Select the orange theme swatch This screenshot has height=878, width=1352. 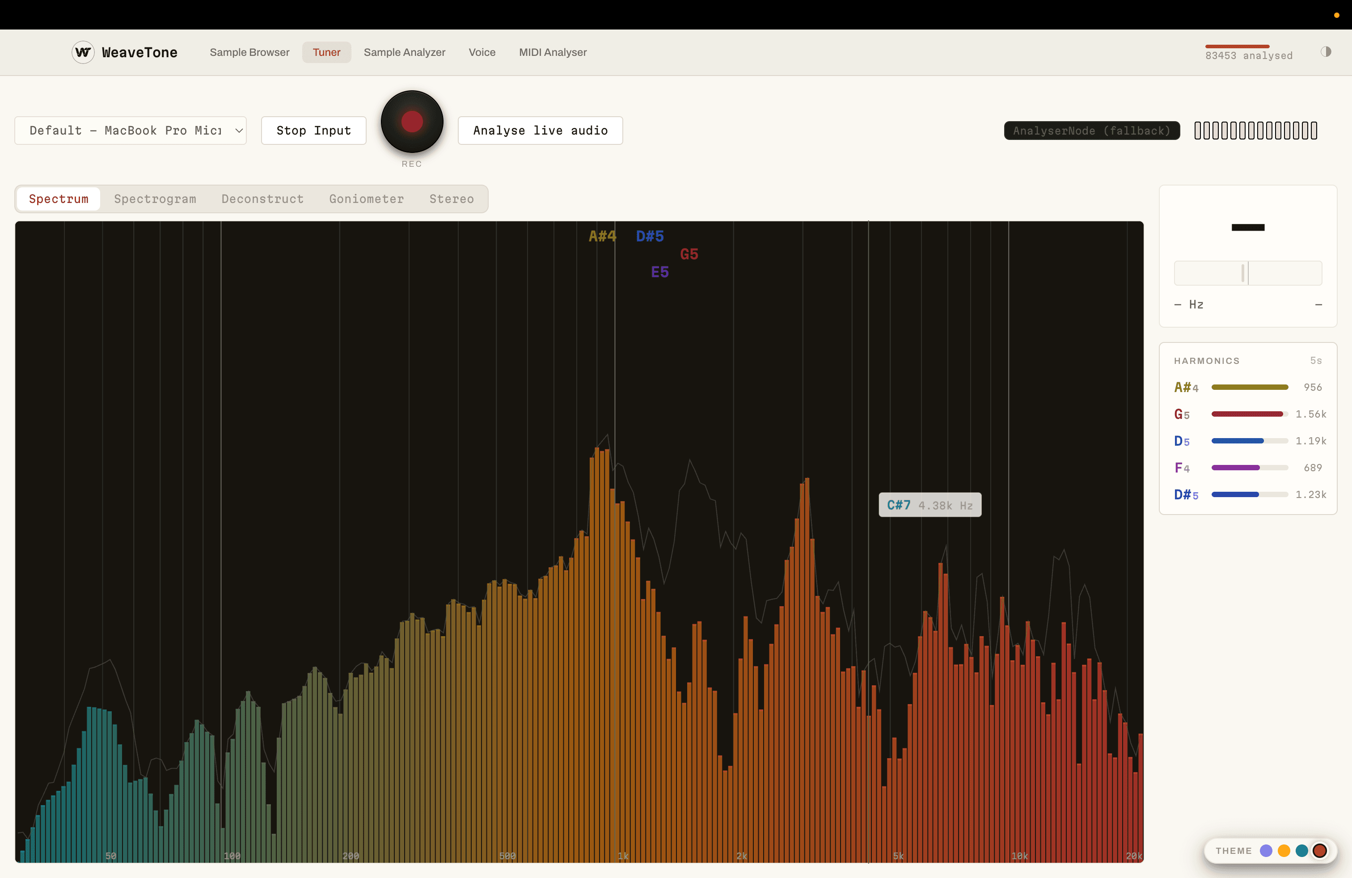click(1284, 850)
